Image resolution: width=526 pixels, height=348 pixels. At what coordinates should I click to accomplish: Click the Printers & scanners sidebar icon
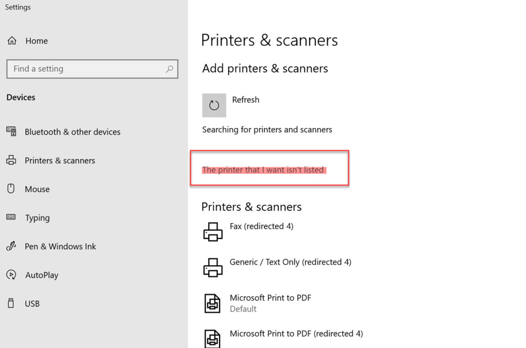pos(11,160)
